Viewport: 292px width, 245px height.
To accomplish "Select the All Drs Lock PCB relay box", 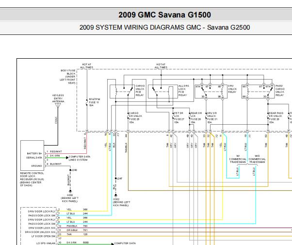I will (163, 92).
